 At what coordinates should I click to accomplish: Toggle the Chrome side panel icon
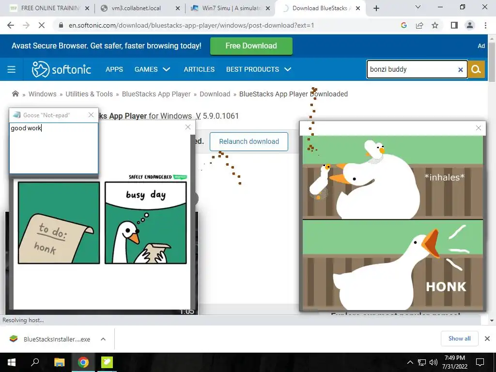pyautogui.click(x=454, y=25)
